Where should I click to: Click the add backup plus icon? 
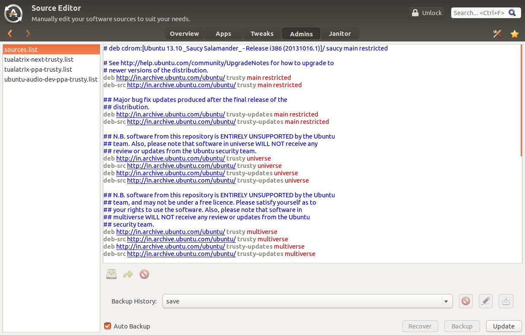pos(506,301)
